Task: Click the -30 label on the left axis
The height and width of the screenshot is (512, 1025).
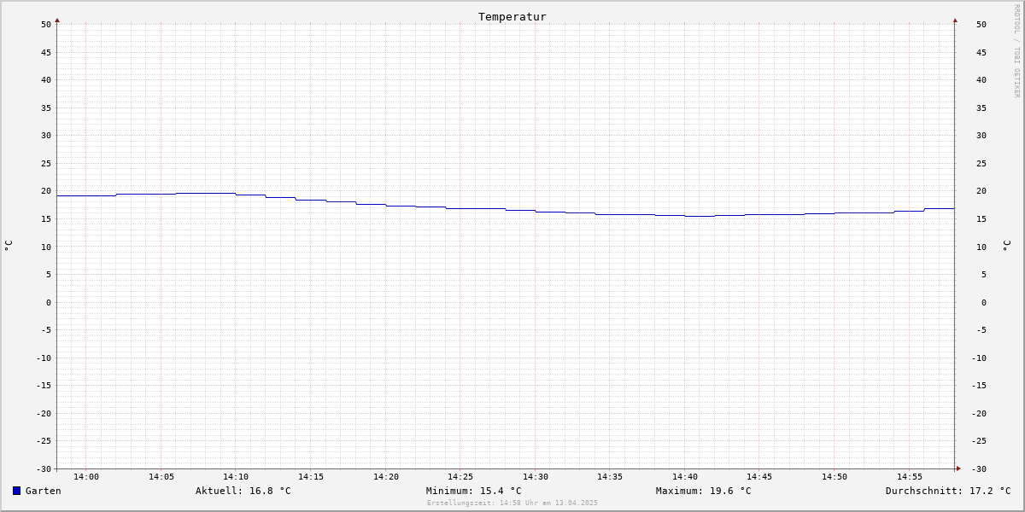Action: point(44,469)
